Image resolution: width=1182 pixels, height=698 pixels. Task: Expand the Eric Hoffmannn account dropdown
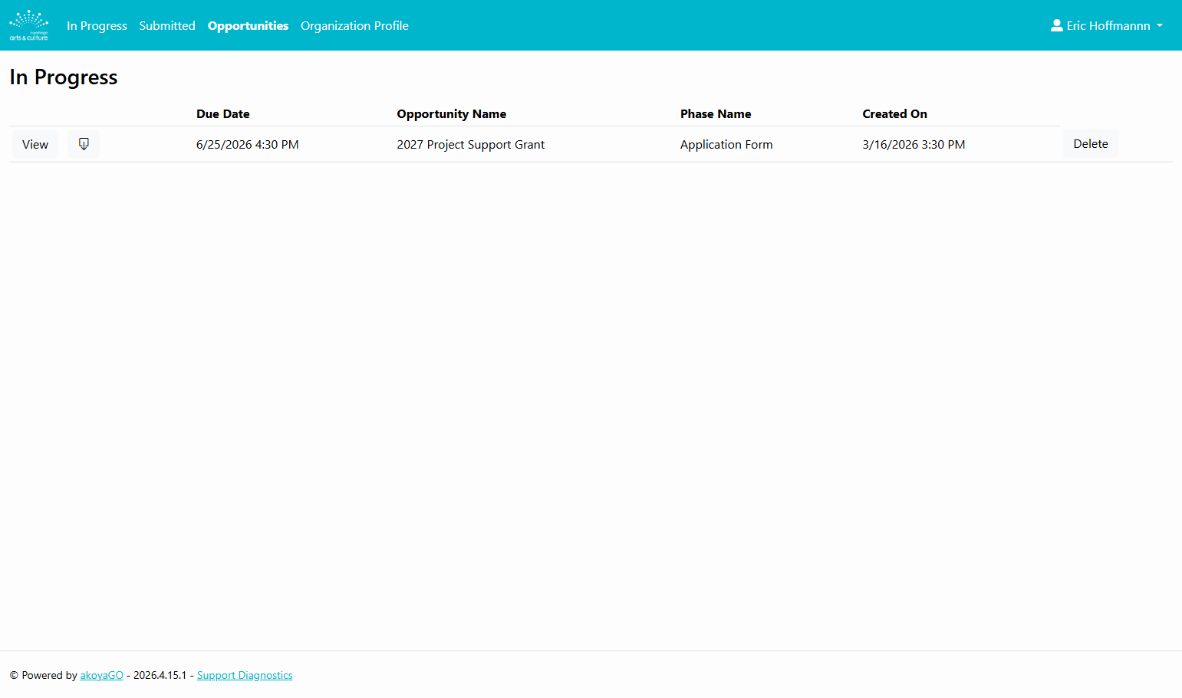(x=1107, y=25)
